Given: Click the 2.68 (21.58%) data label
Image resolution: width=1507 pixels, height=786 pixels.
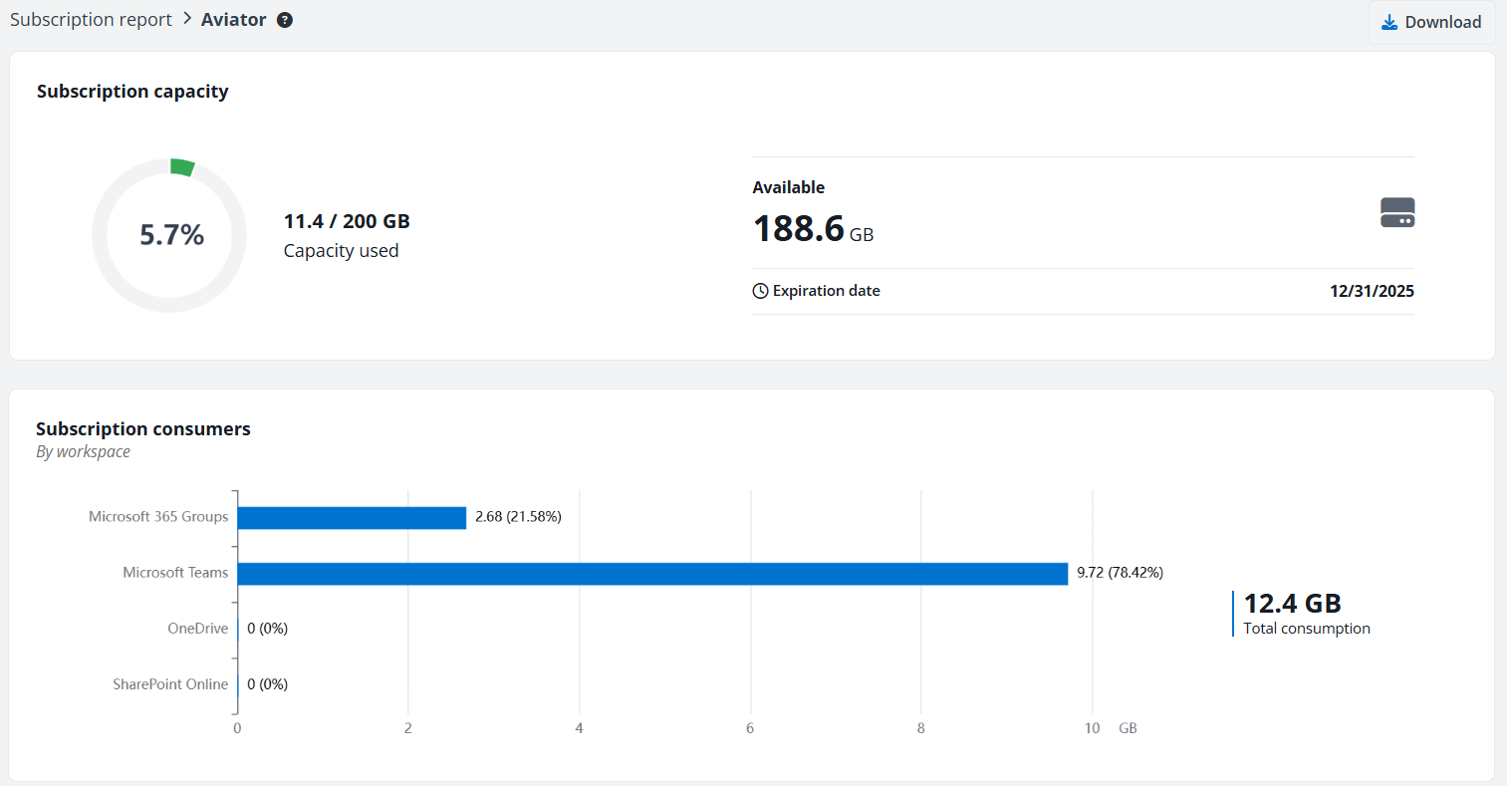Looking at the screenshot, I should [518, 517].
